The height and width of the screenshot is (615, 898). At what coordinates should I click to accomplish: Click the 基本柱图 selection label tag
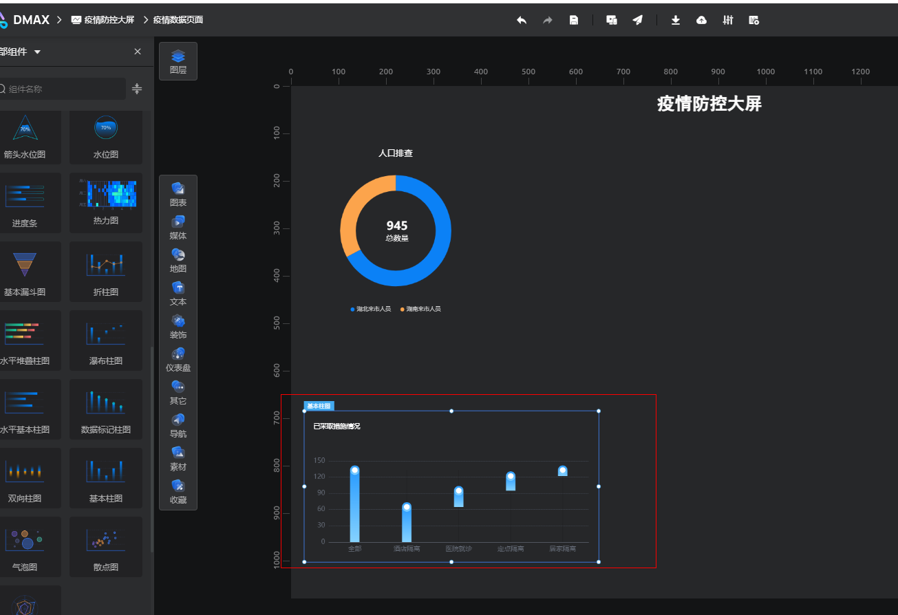pyautogui.click(x=319, y=406)
